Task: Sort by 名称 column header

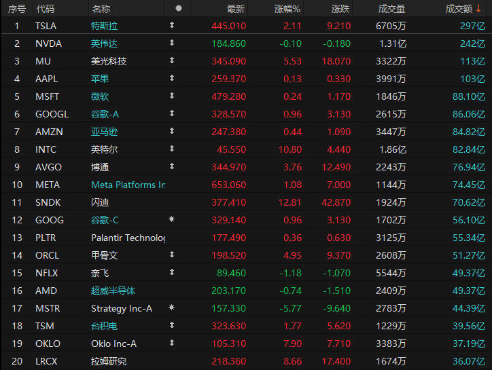Action: 101,9
